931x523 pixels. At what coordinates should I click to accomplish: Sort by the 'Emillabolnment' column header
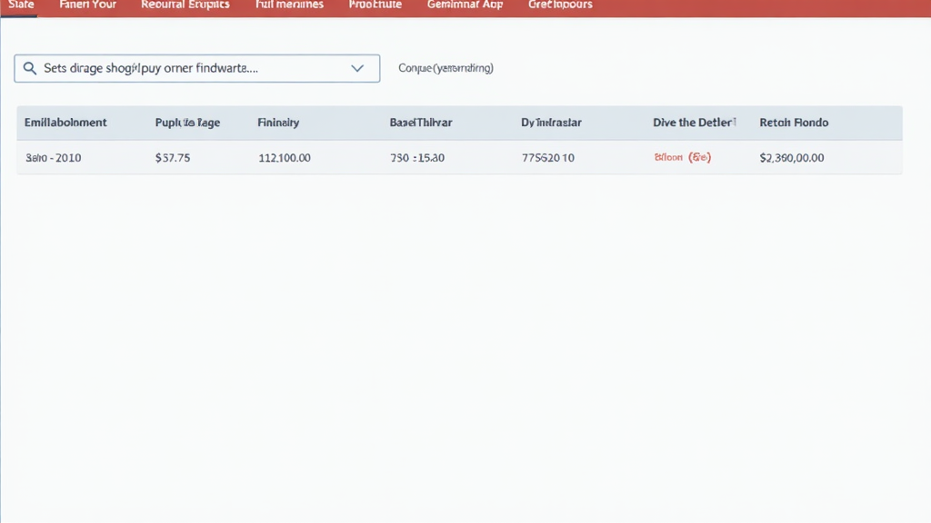(x=65, y=123)
